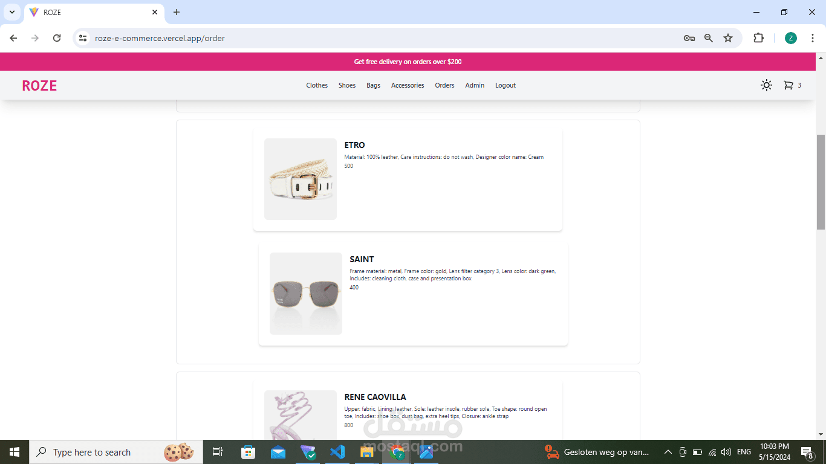
Task: Click the address bar URL
Action: (x=160, y=38)
